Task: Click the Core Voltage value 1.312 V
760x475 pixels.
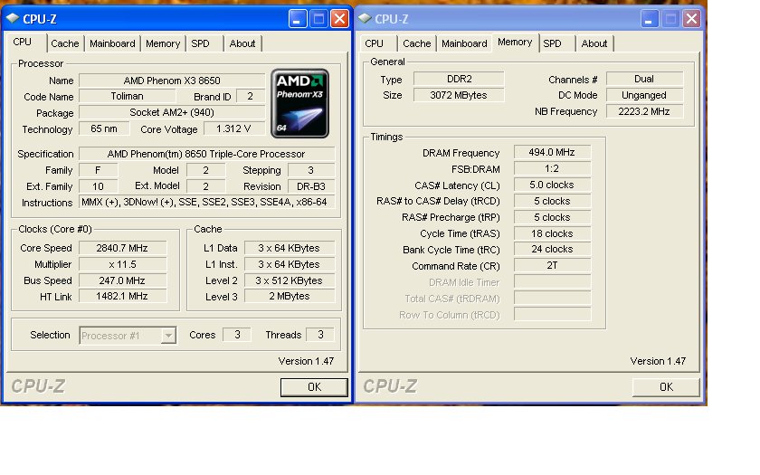Action: coord(234,128)
